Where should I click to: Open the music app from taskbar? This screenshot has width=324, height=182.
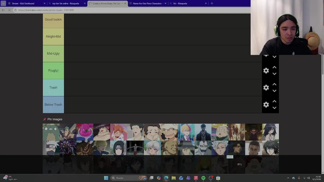click(x=196, y=178)
